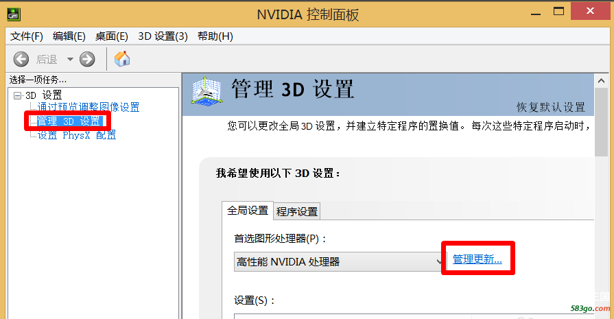The image size is (614, 319).
Task: Select 管理 3D 设置 in the tree
Action: click(69, 121)
